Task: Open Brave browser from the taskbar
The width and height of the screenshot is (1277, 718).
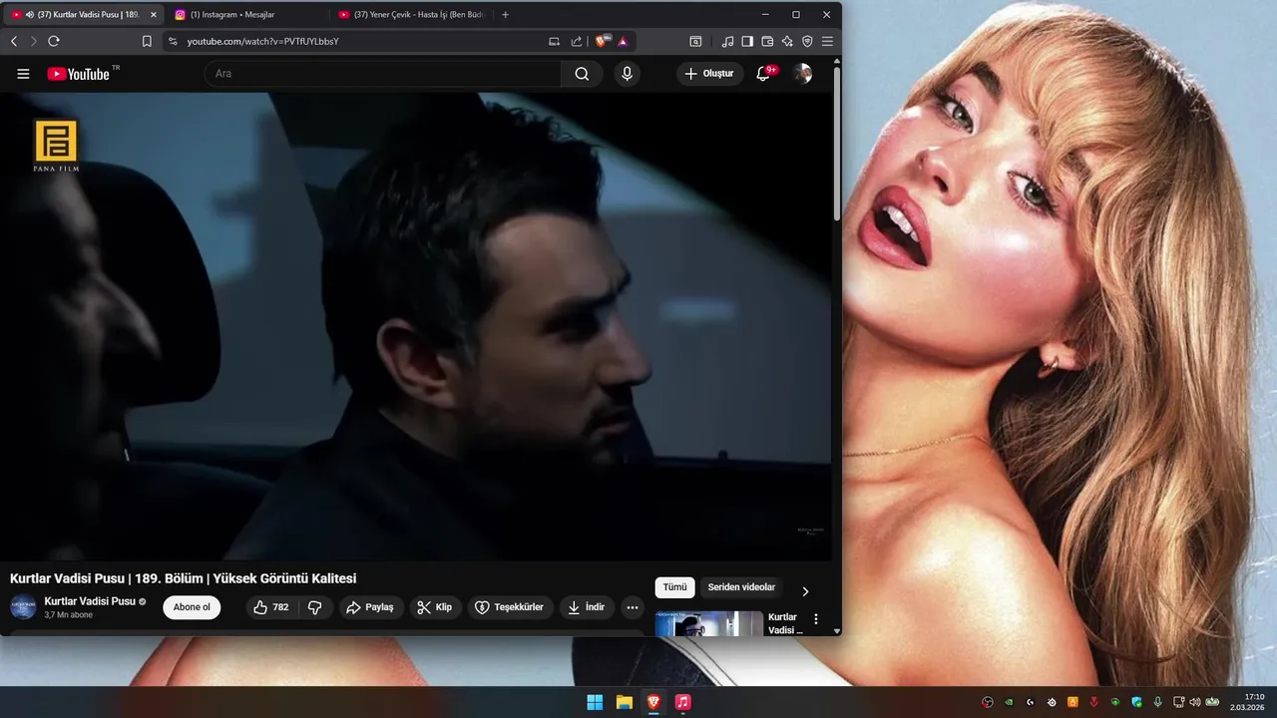Action: pos(653,702)
